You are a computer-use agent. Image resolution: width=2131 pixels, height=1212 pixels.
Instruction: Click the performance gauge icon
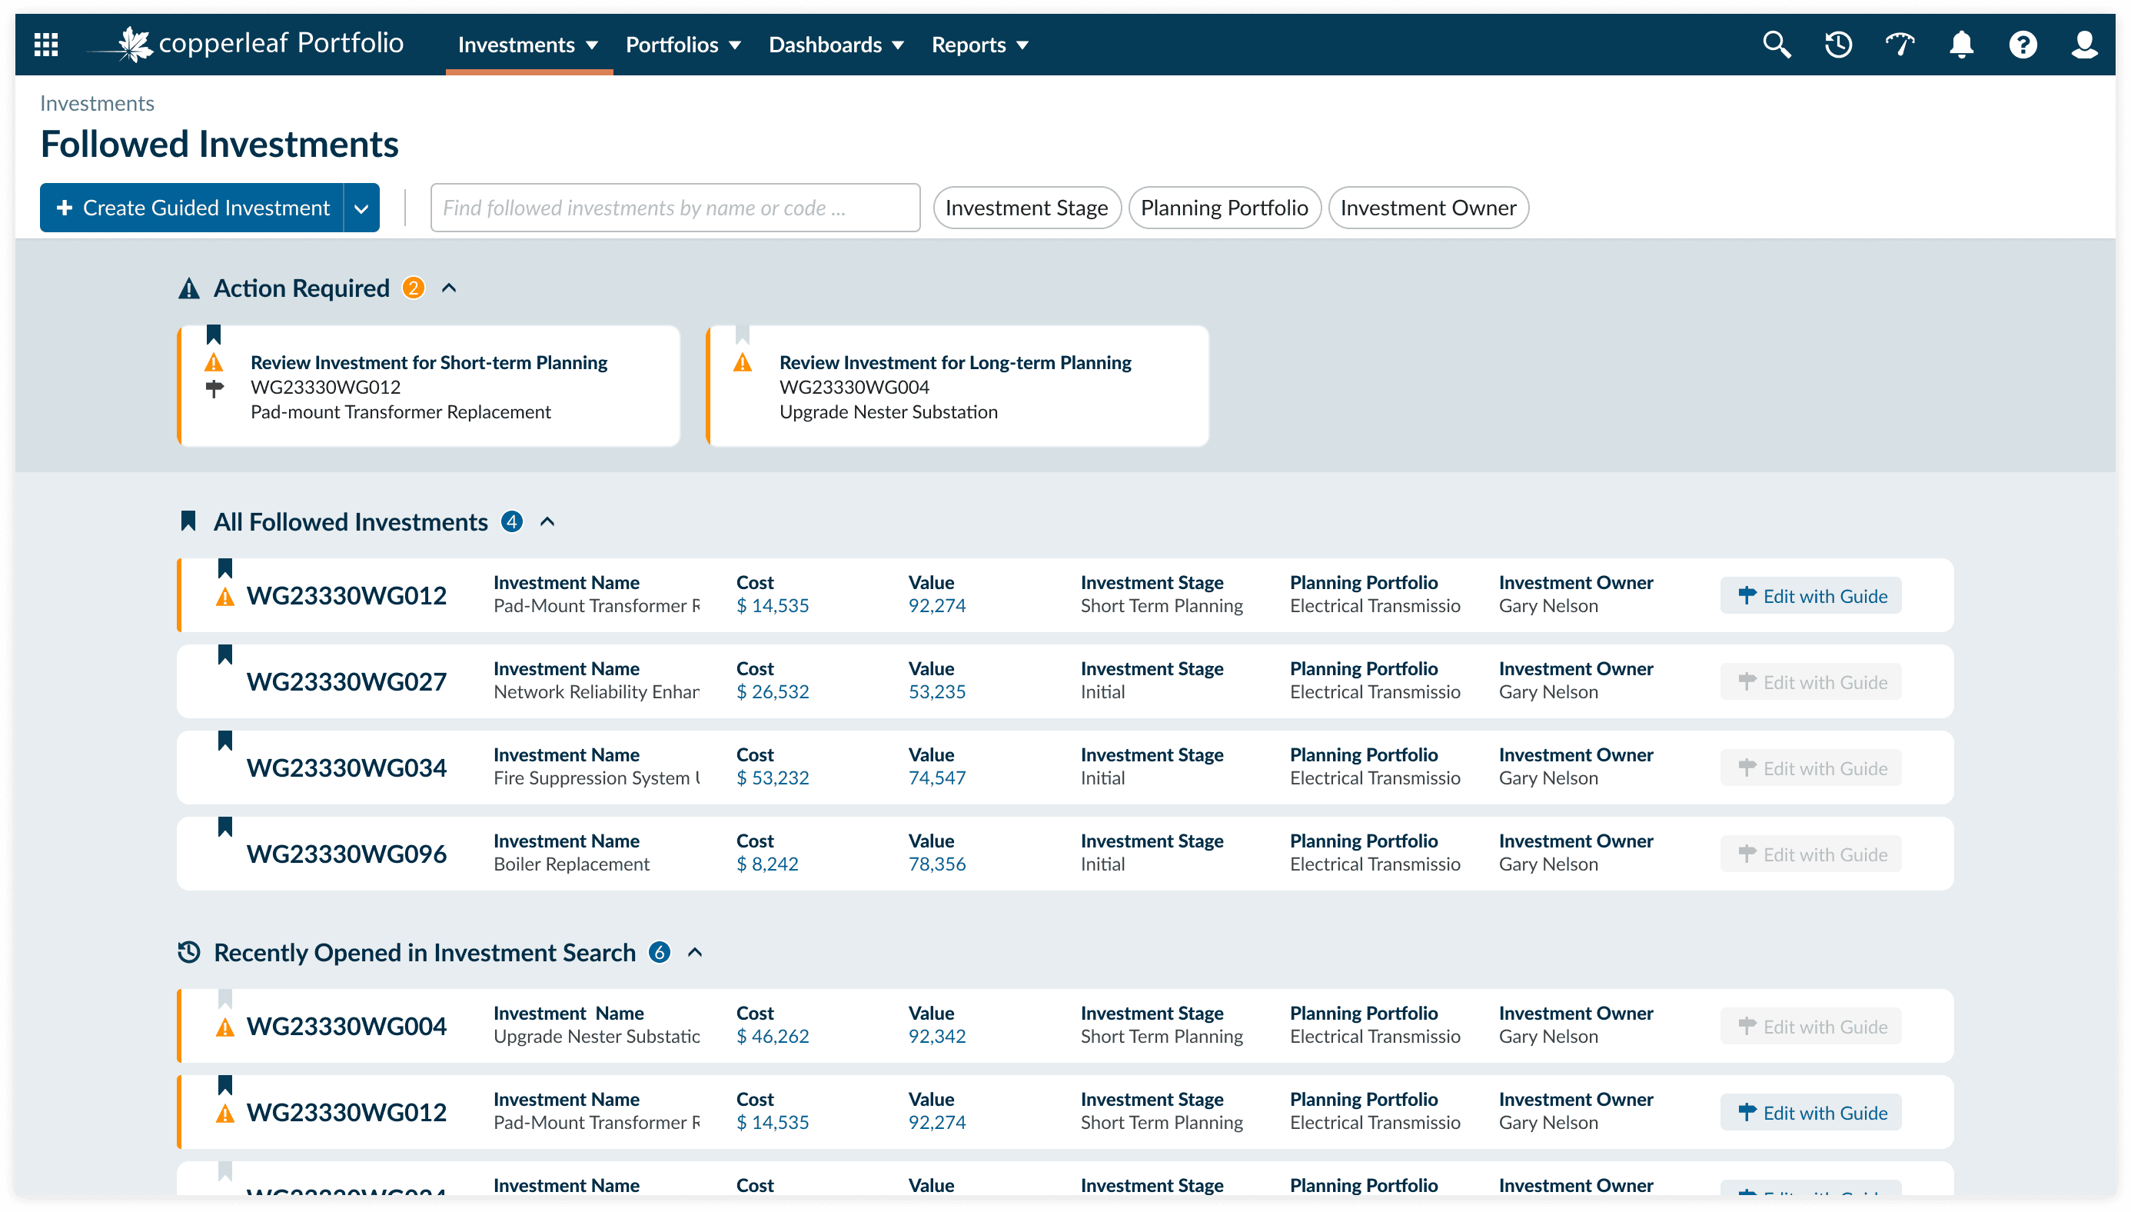click(x=1900, y=44)
